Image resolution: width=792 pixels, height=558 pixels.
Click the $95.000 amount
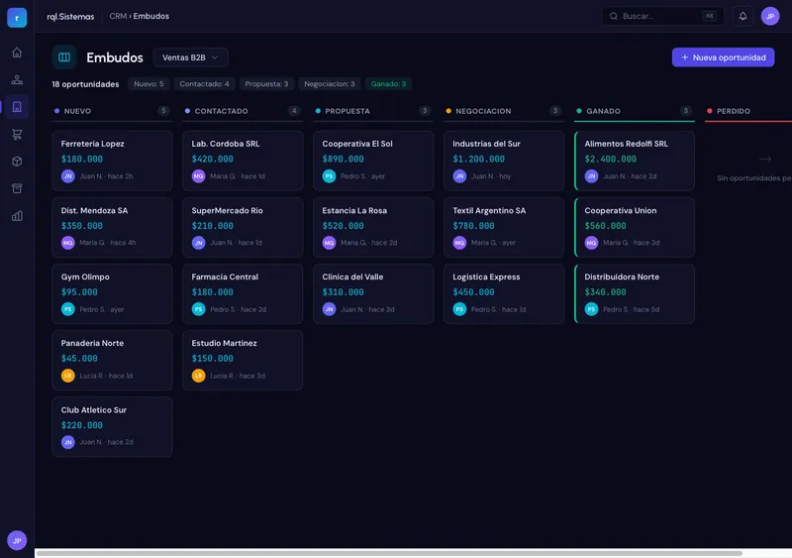tap(79, 292)
